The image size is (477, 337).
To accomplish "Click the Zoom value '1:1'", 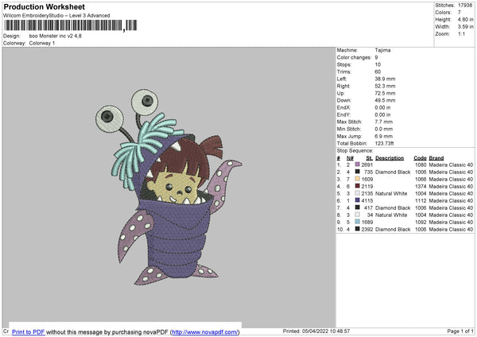I will [461, 33].
